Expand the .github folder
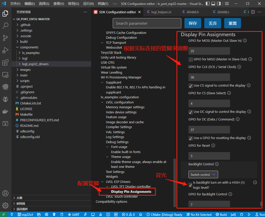 [x=17, y=25]
